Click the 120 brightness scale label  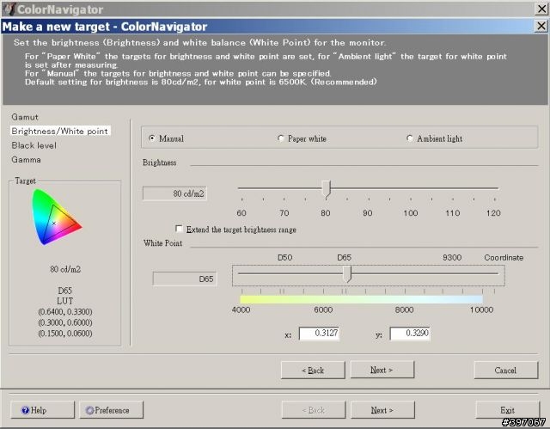point(493,213)
